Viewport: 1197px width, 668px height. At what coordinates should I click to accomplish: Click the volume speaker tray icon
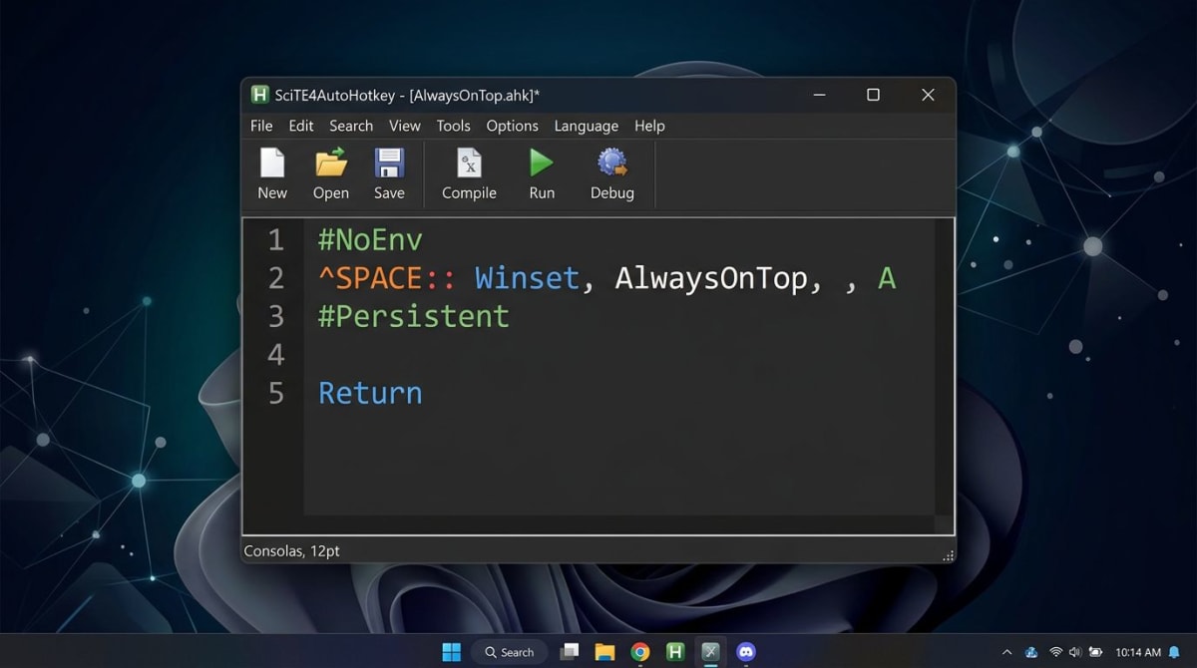[1075, 653]
